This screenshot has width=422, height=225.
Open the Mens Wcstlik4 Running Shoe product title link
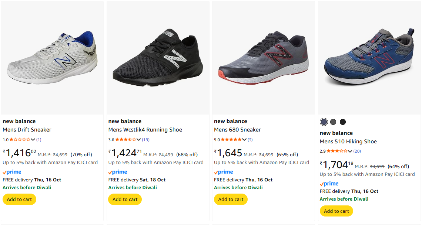145,130
